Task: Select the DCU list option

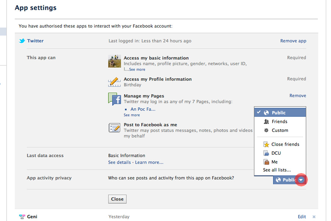Action: pos(276,153)
